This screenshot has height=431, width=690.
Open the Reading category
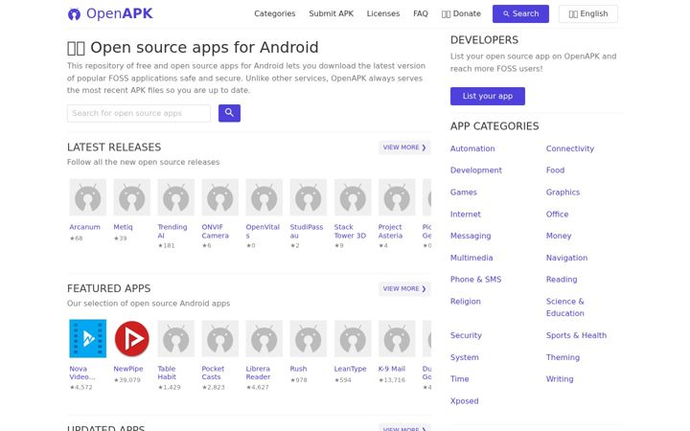pos(562,280)
